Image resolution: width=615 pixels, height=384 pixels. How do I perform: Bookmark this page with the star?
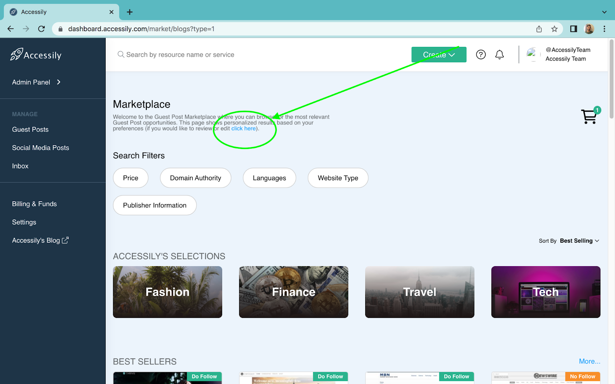click(x=554, y=29)
